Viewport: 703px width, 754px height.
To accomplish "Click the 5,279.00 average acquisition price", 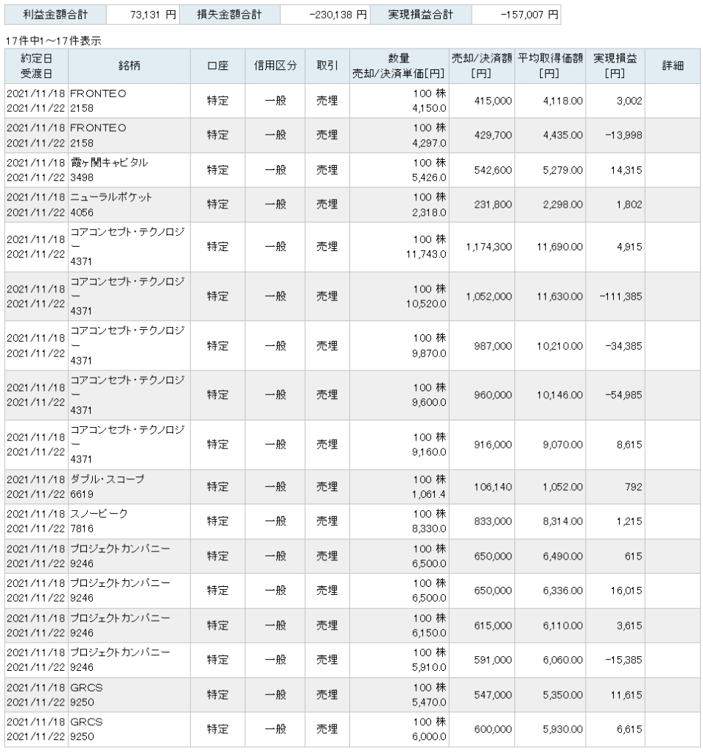I will tap(562, 170).
